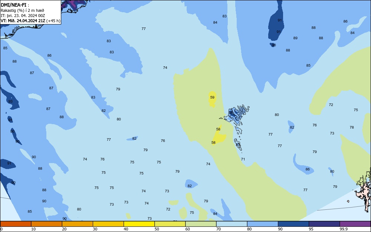Viewport: 371px width, 232px height.
Task: Click the 'VT: Mið. 24.04.2024 21Z' valid time
Action: 23,21
